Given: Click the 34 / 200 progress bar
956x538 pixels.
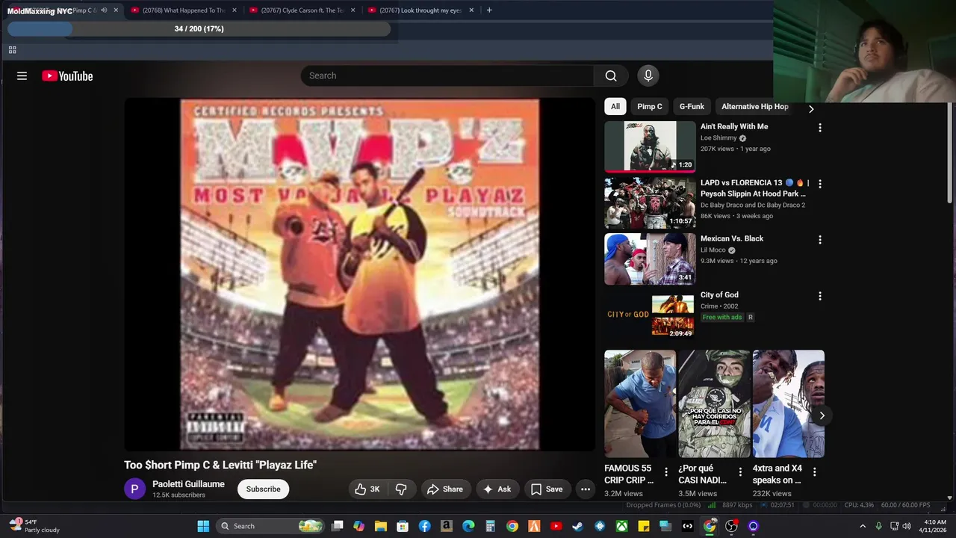Looking at the screenshot, I should pos(199,28).
